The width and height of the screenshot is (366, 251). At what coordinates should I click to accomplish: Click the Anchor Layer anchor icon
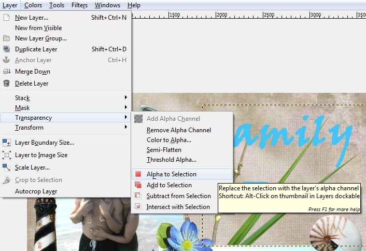click(7, 60)
